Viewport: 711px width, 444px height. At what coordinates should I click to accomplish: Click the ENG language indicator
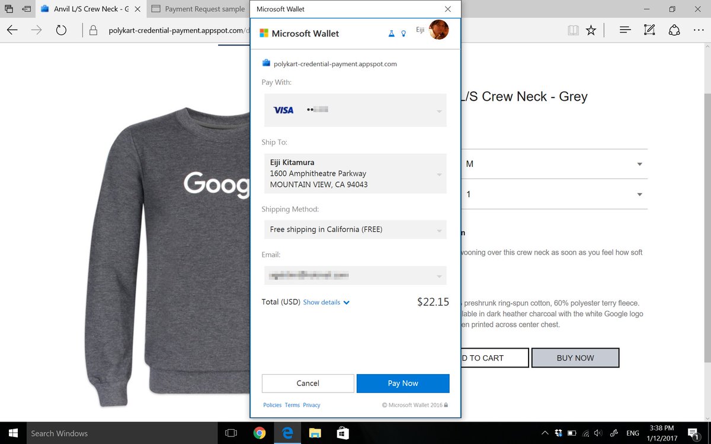[633, 433]
